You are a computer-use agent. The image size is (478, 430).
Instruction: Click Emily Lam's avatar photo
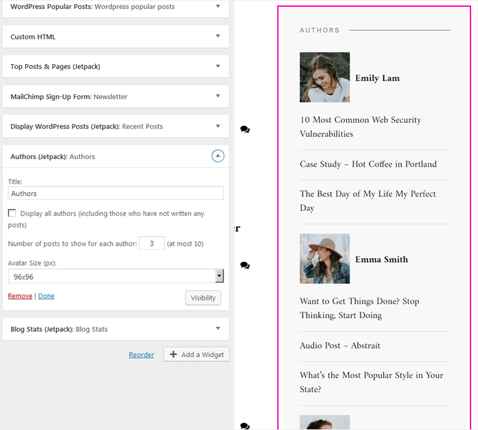point(324,77)
